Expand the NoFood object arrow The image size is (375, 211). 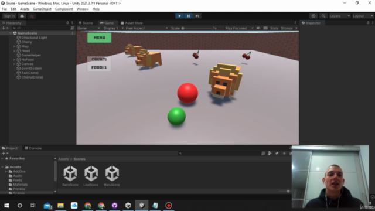tap(14, 60)
